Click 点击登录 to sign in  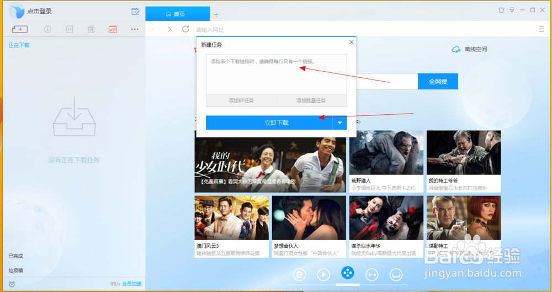click(x=39, y=11)
